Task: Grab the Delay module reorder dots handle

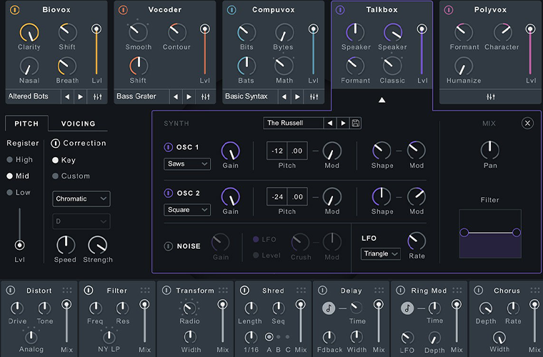Action: [x=379, y=290]
